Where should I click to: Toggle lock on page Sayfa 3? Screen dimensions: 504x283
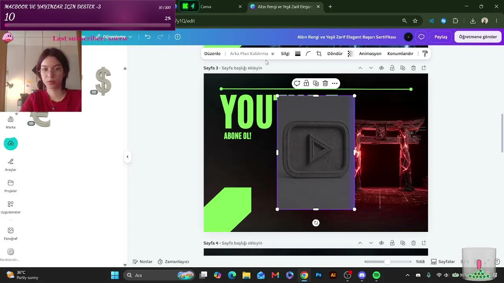click(x=392, y=68)
